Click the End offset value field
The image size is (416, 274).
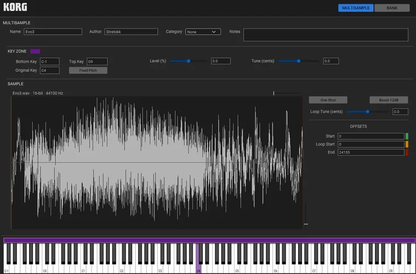point(371,152)
